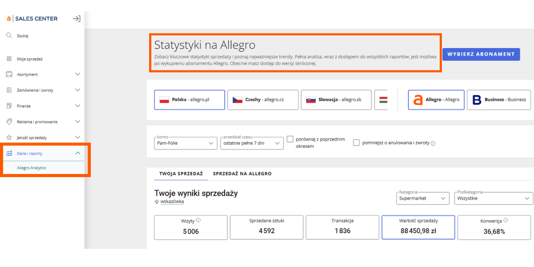This screenshot has width=534, height=267.
Task: Check pomniejsz o anulowania i zwroty
Action: point(356,142)
